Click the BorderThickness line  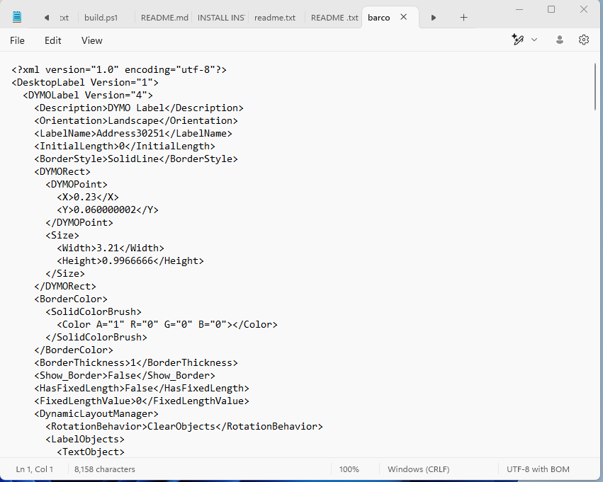point(136,362)
